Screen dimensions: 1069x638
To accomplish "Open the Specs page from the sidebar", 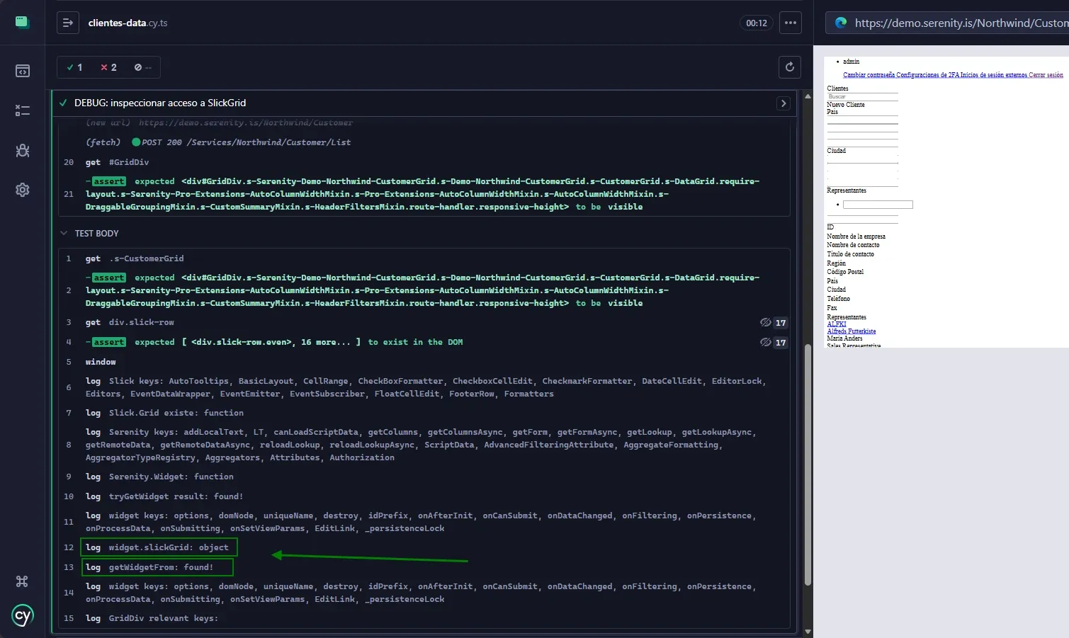I will click(22, 71).
